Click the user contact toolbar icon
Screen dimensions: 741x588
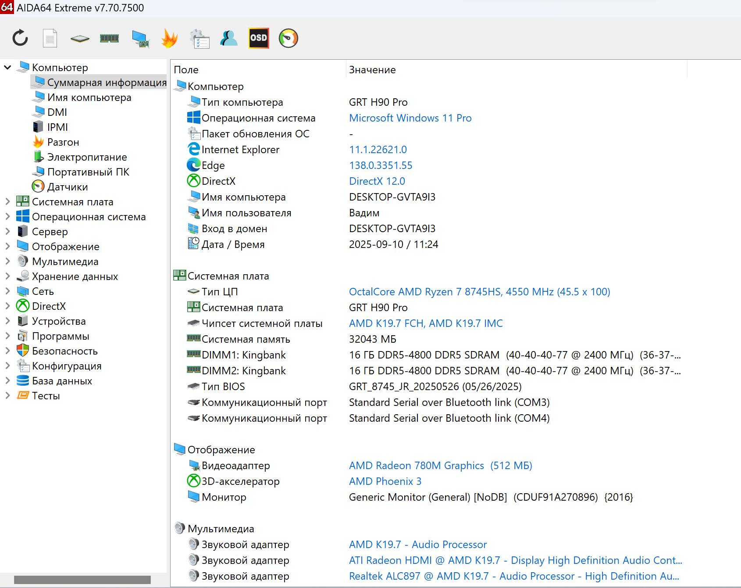coord(229,38)
